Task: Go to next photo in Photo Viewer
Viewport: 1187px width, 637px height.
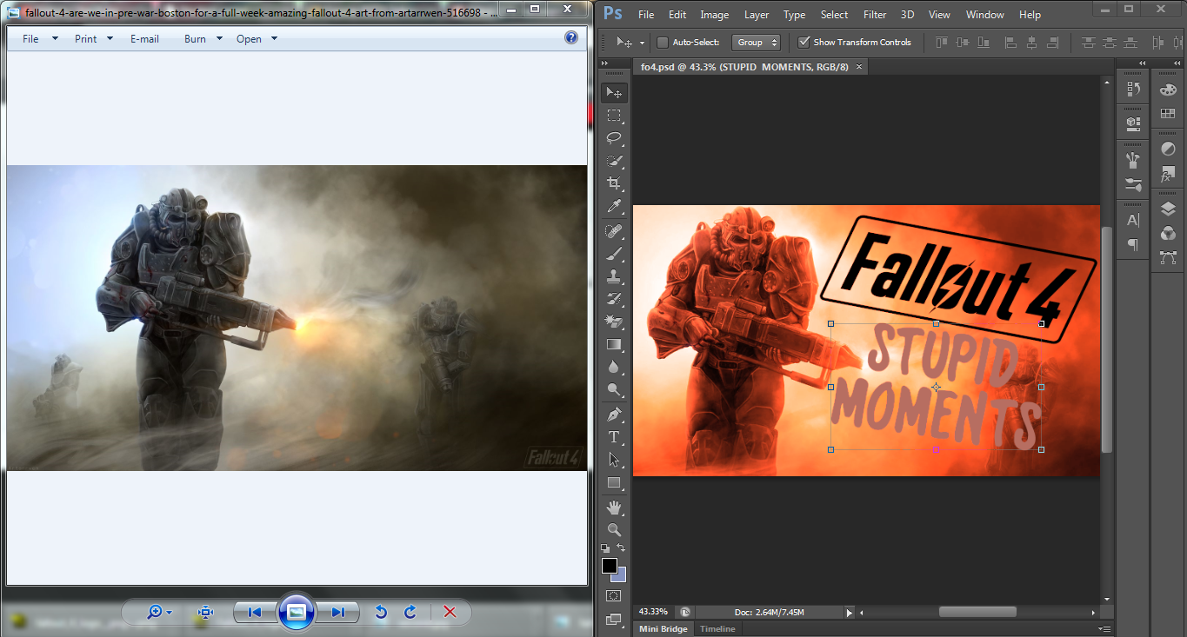Action: point(337,613)
